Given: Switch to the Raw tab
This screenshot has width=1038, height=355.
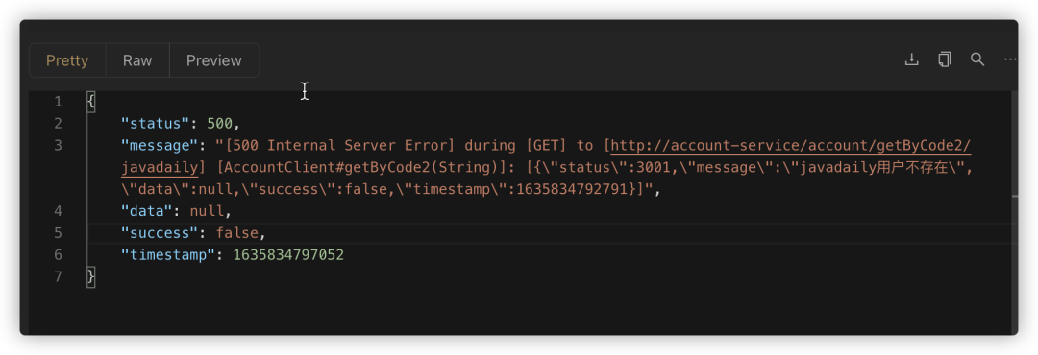Looking at the screenshot, I should (137, 60).
